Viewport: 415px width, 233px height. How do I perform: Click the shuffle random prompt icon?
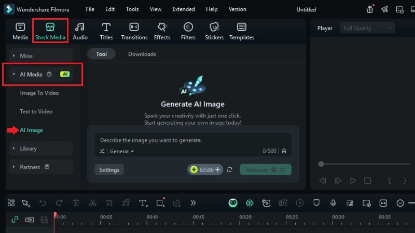pyautogui.click(x=102, y=151)
